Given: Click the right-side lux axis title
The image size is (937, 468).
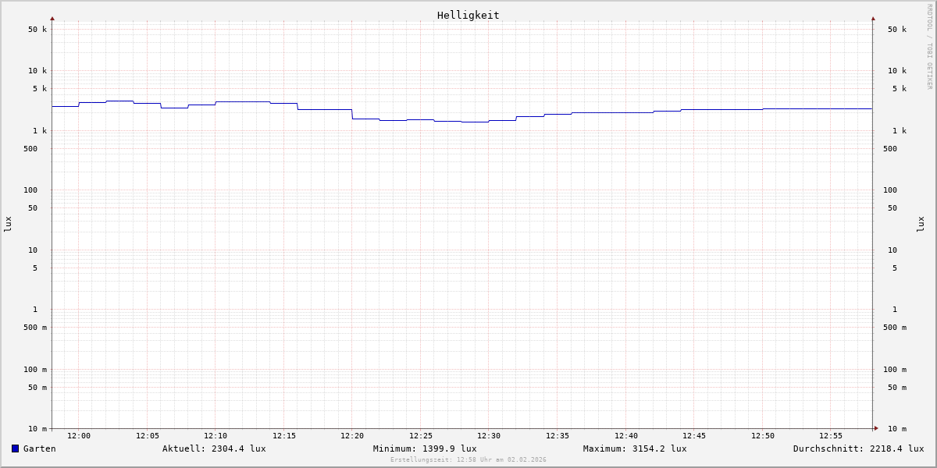Looking at the screenshot, I should click(x=921, y=225).
